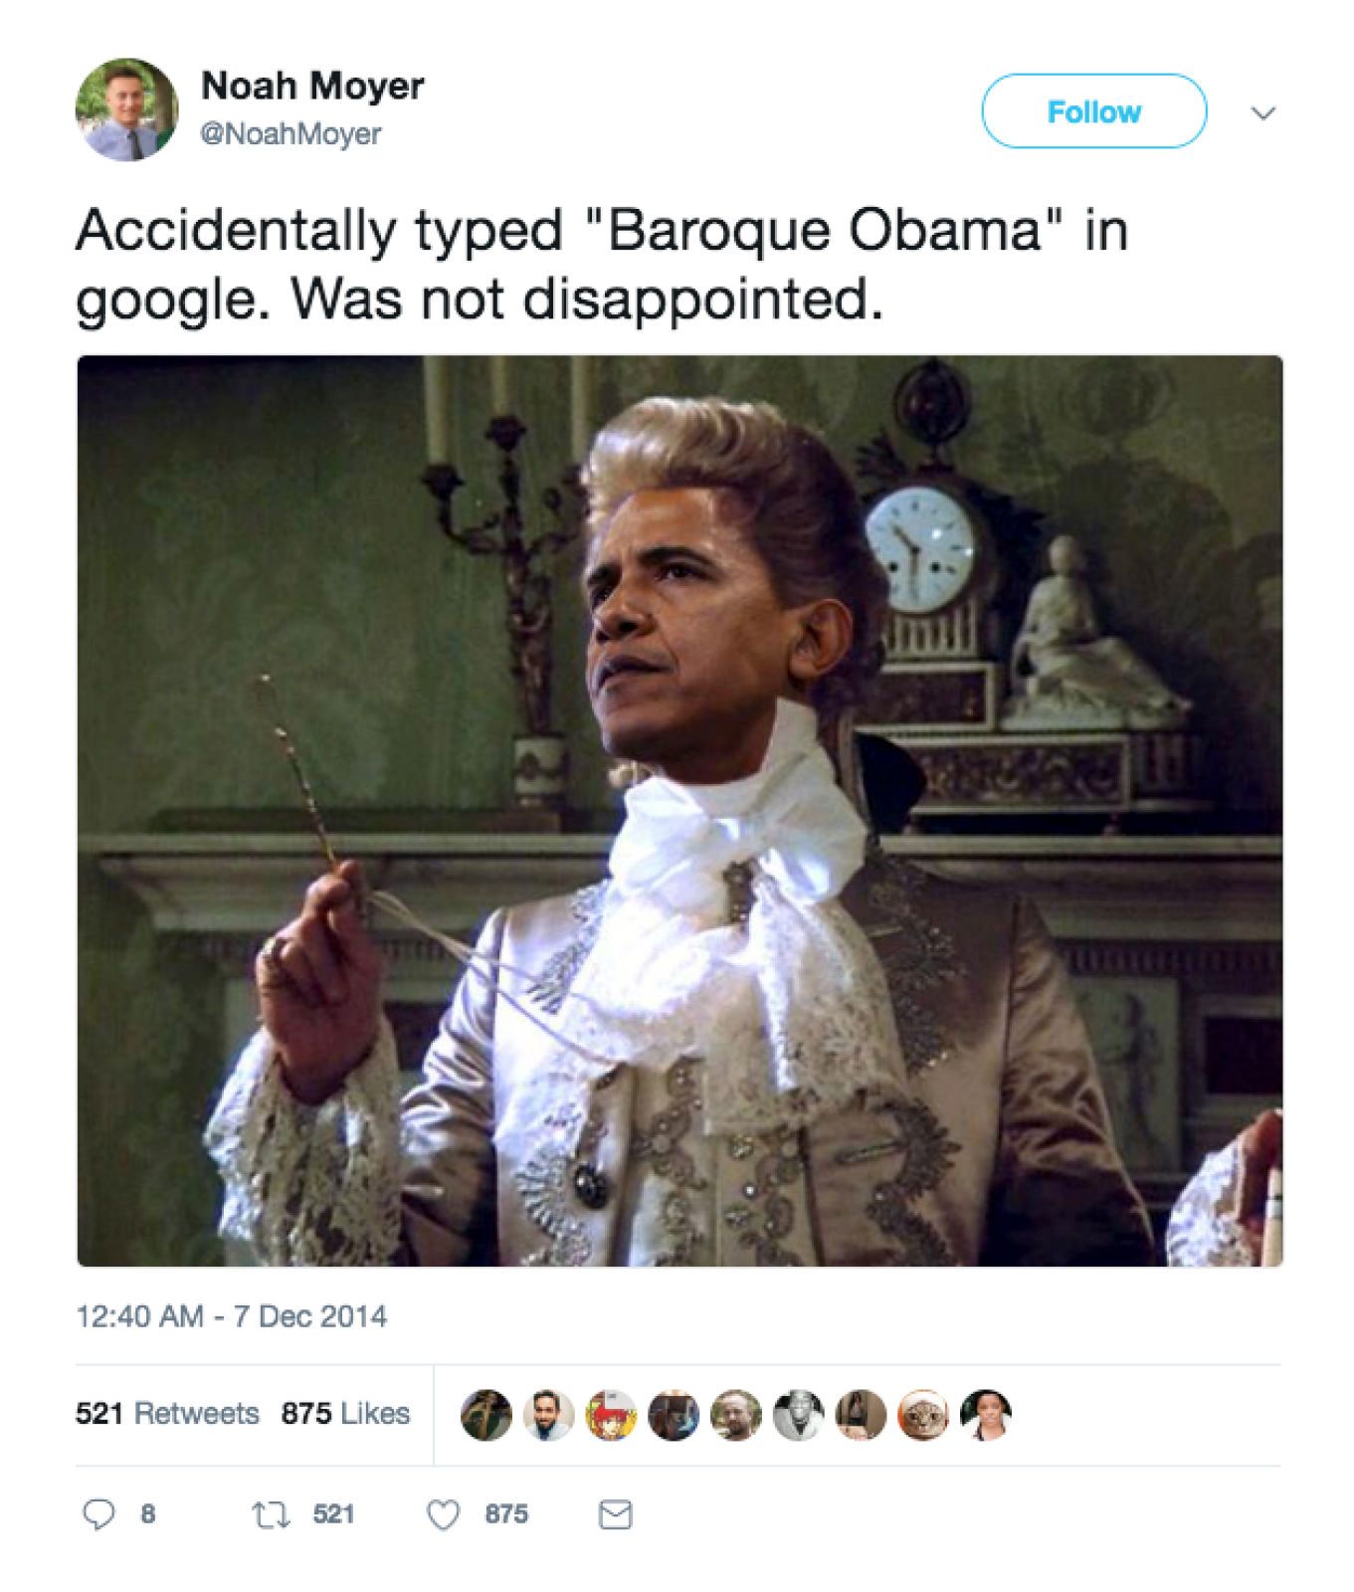
Task: Click the third liker avatar with red hat
Action: click(x=611, y=1414)
